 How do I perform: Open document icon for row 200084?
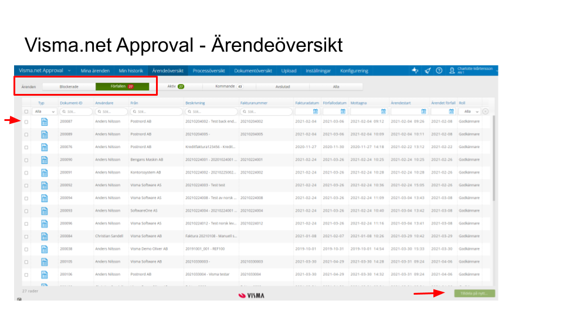[44, 237]
